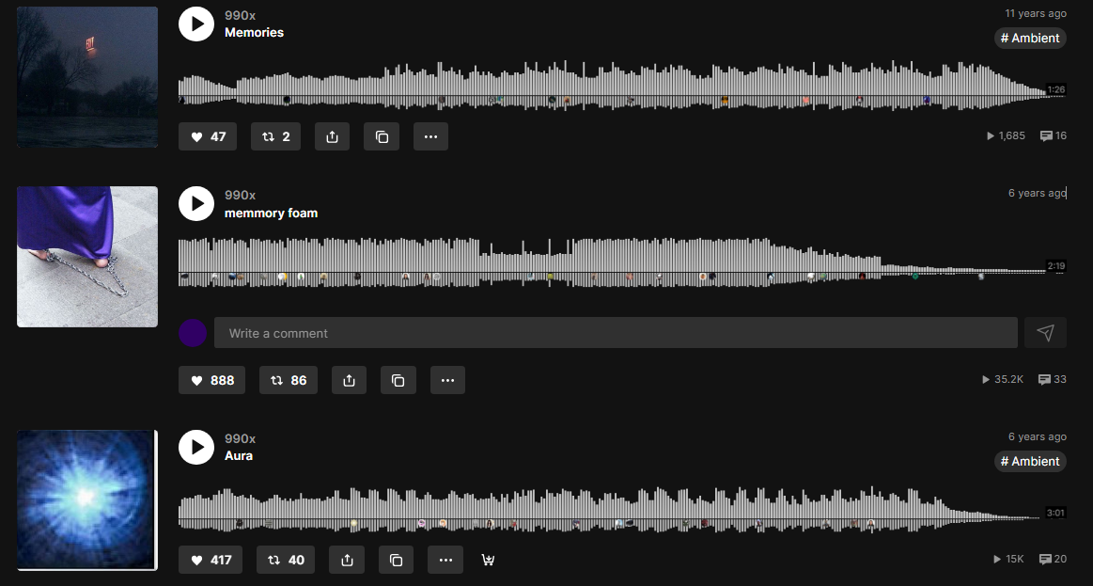This screenshot has height=586, width=1093.
Task: Play the track Memories
Action: pos(196,24)
